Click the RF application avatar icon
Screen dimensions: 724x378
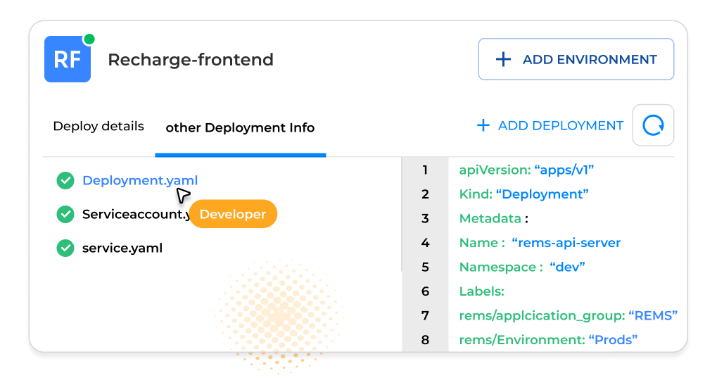pos(67,60)
